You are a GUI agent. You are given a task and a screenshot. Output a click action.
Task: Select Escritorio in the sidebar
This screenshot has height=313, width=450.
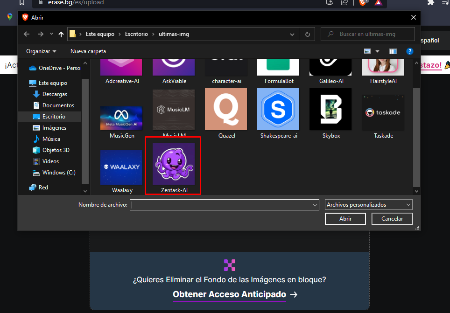(49, 117)
